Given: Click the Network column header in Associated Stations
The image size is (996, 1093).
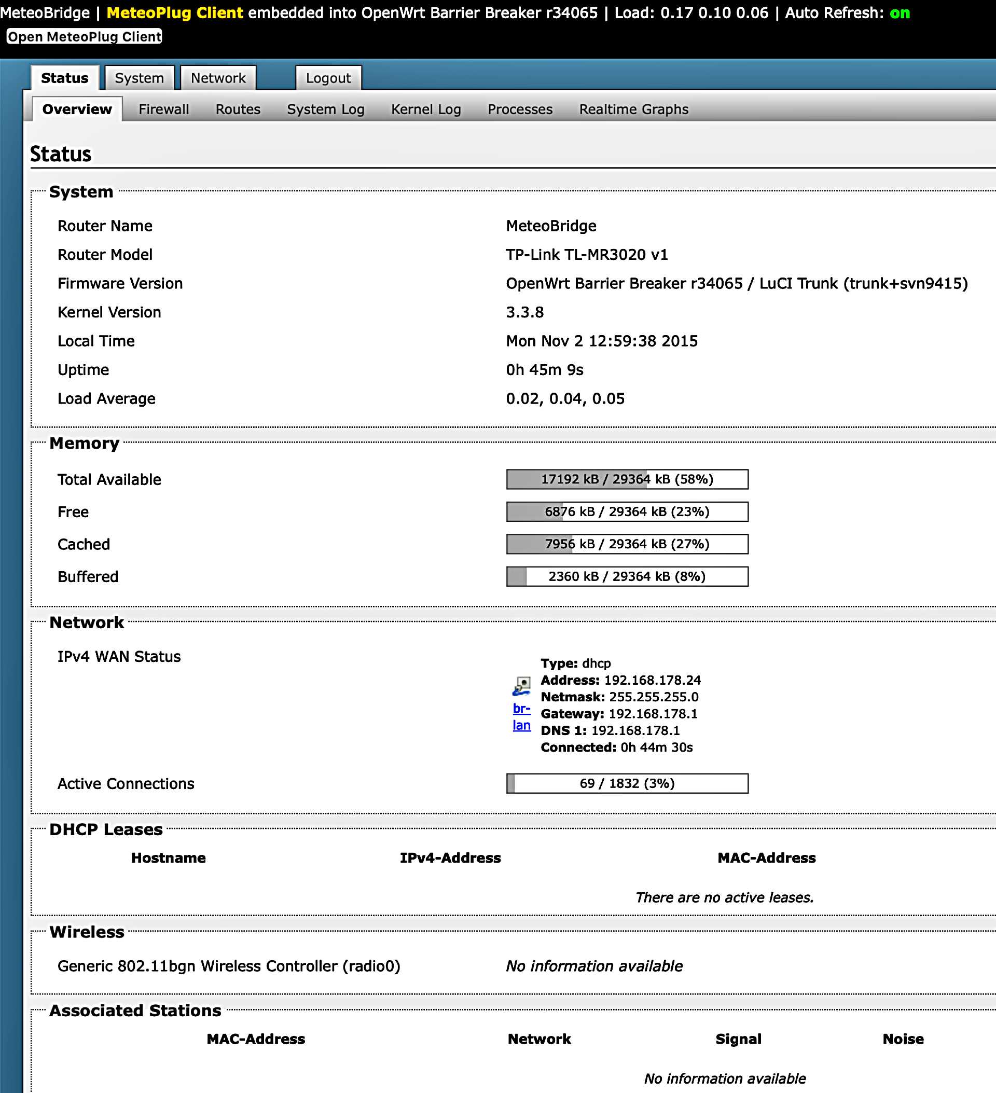Looking at the screenshot, I should click(x=539, y=1039).
